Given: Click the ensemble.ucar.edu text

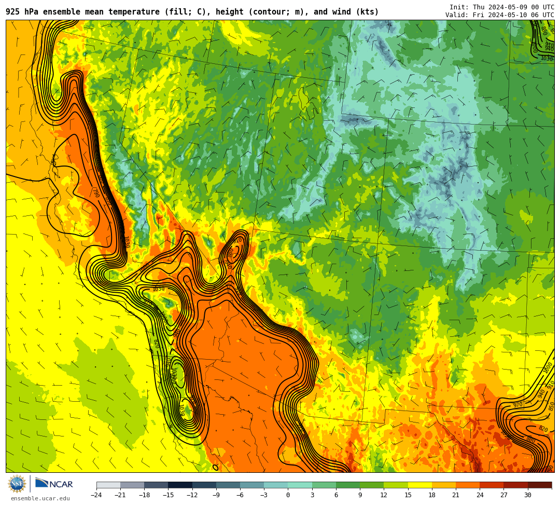Looking at the screenshot, I should tap(40, 498).
